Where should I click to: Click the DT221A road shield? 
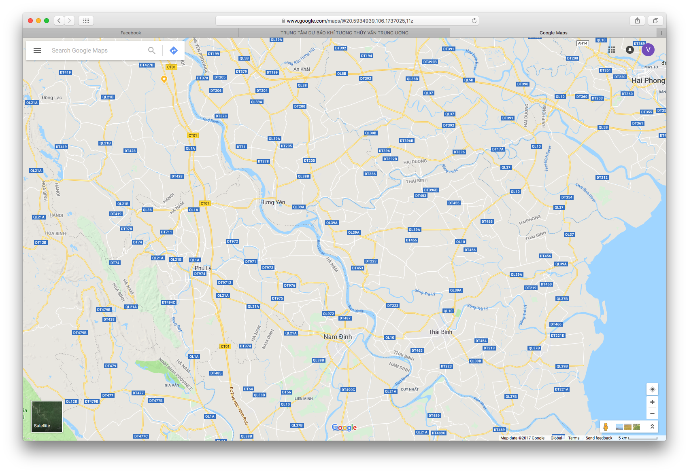tap(561, 389)
